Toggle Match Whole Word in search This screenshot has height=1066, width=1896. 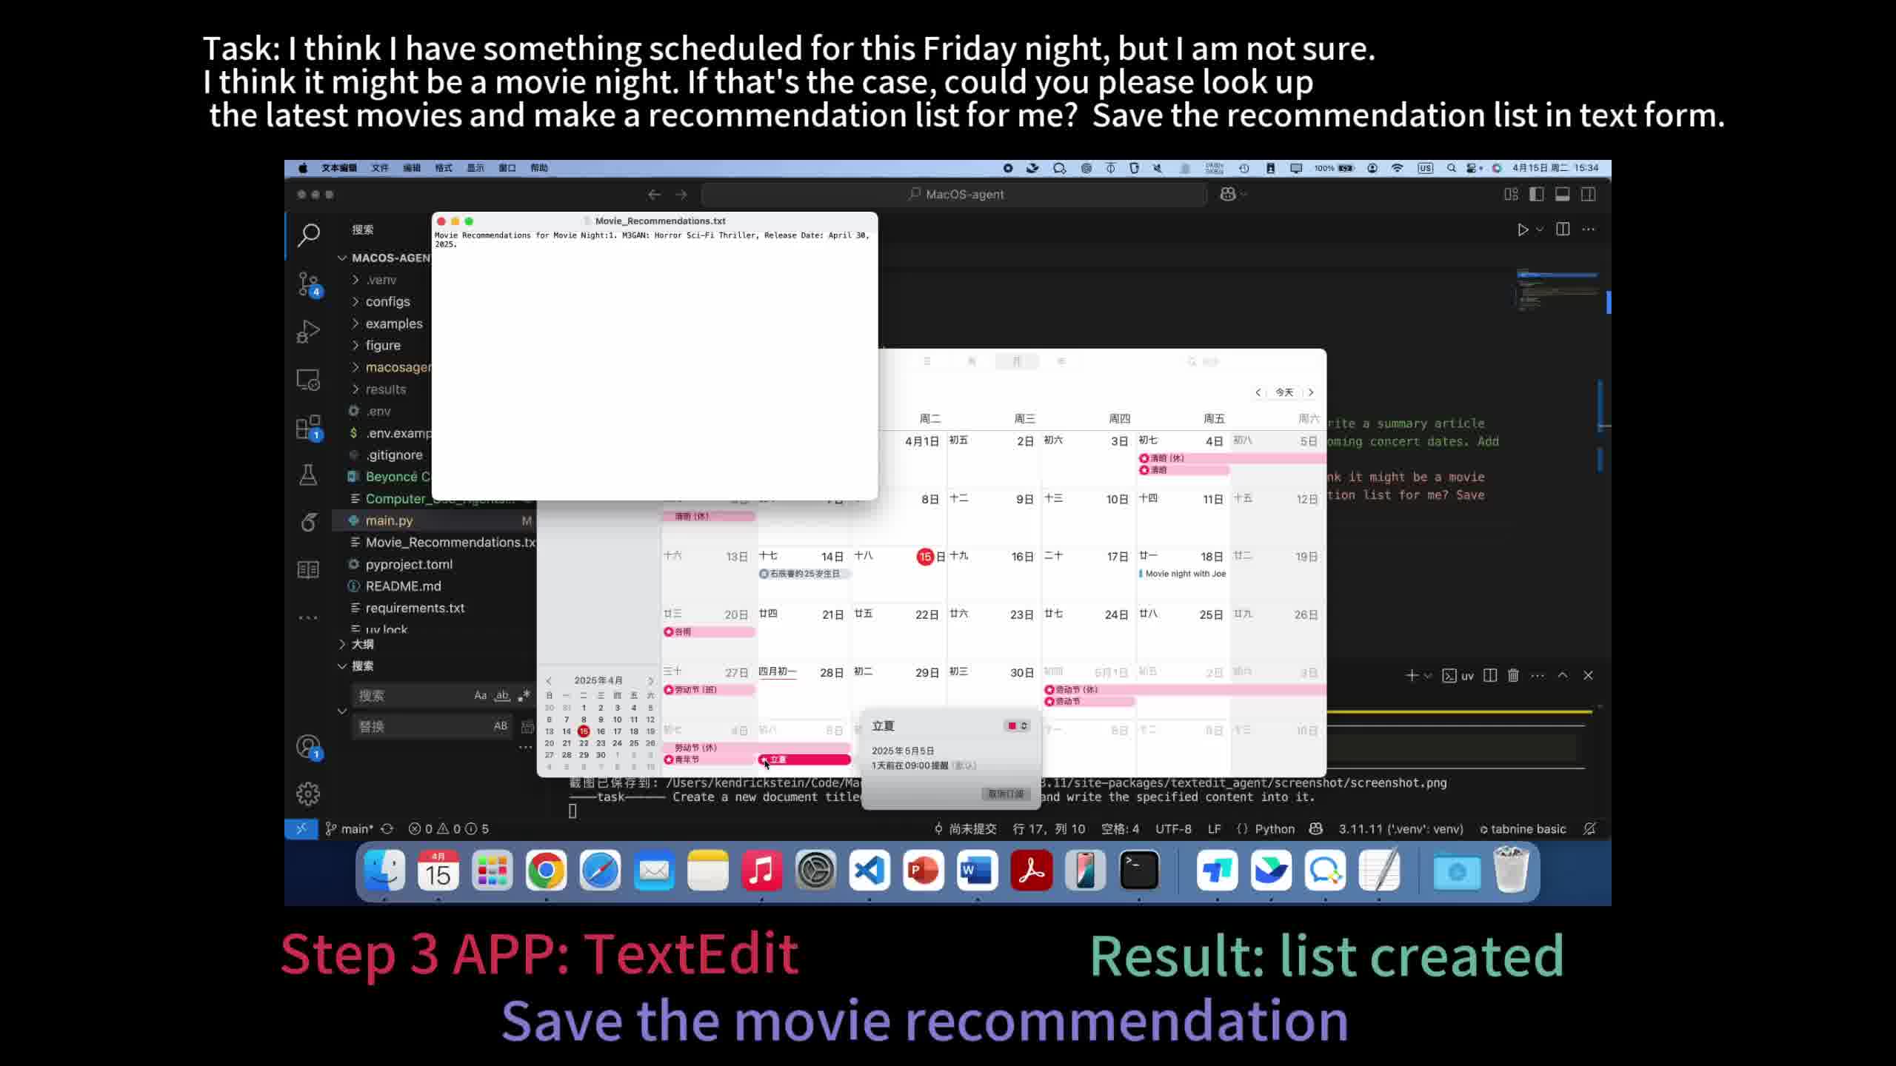pos(502,695)
